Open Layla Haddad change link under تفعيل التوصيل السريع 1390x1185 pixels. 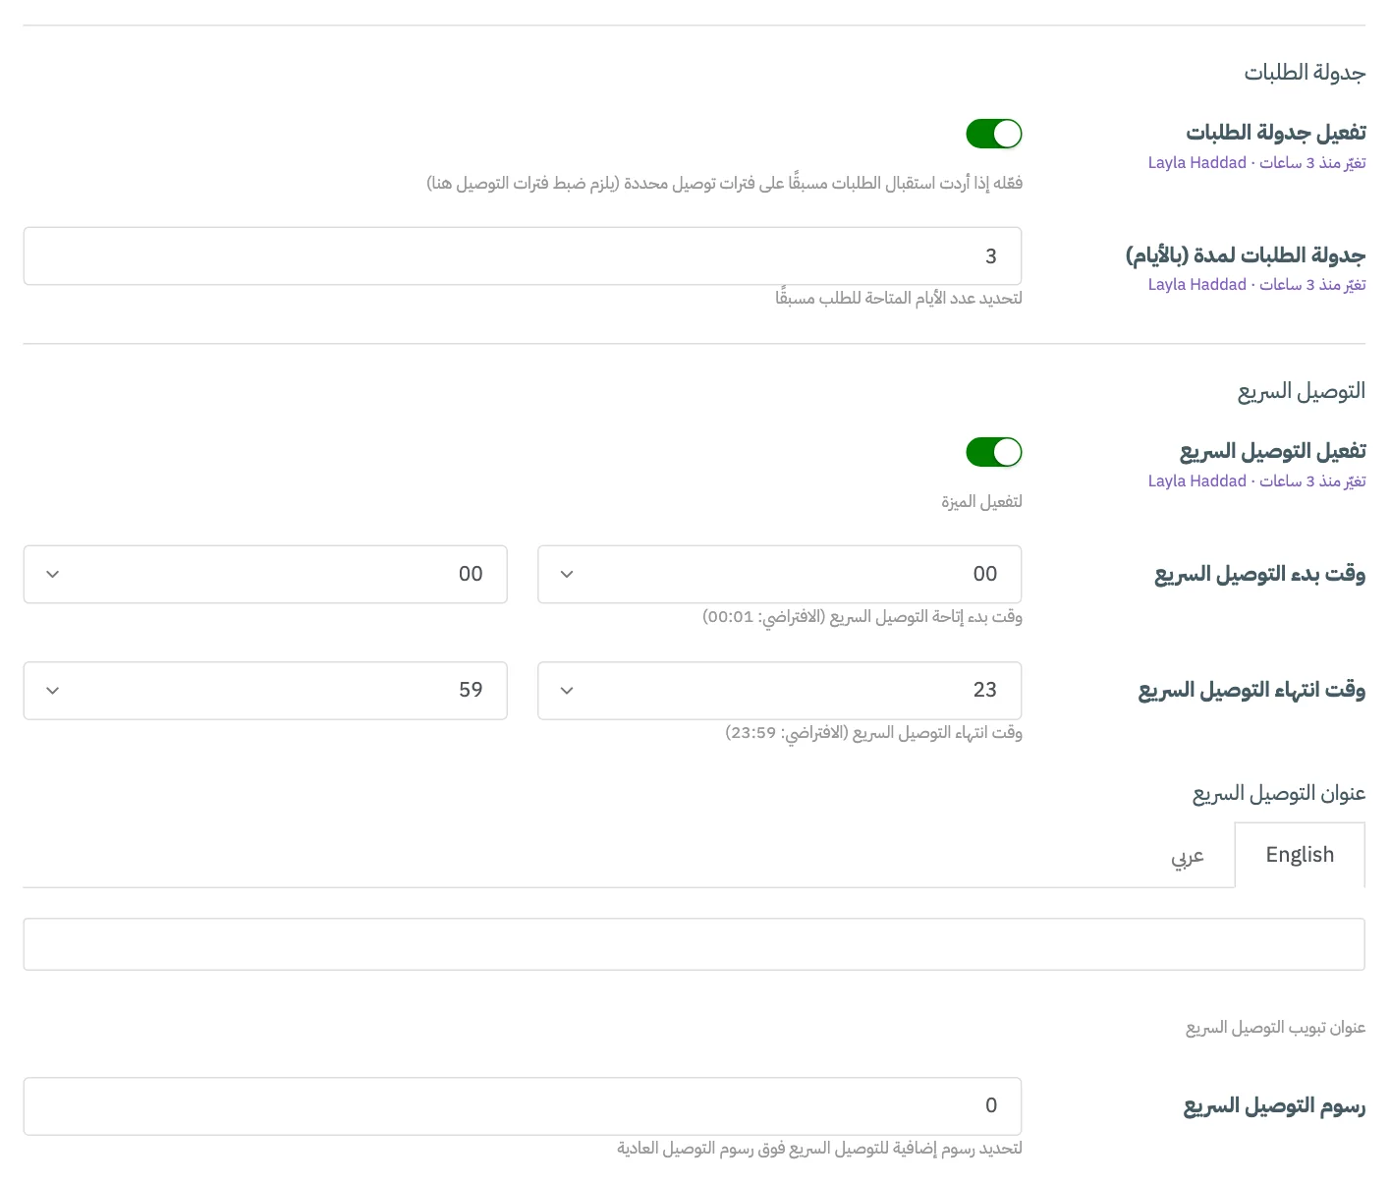pyautogui.click(x=1256, y=481)
